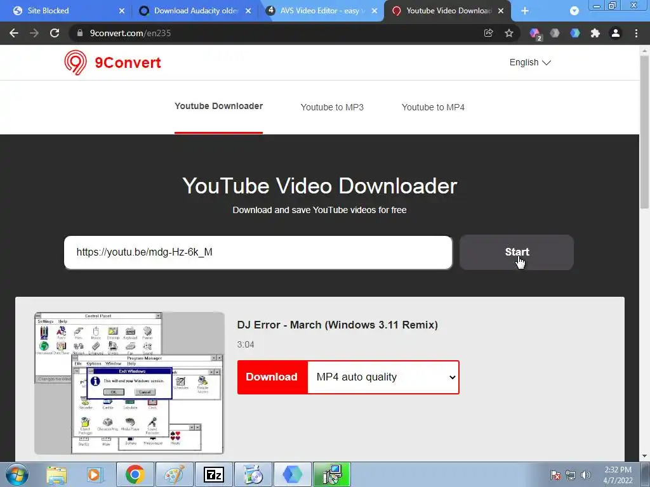This screenshot has width=650, height=487.
Task: Click the 9Convert brand name link
Action: click(128, 63)
